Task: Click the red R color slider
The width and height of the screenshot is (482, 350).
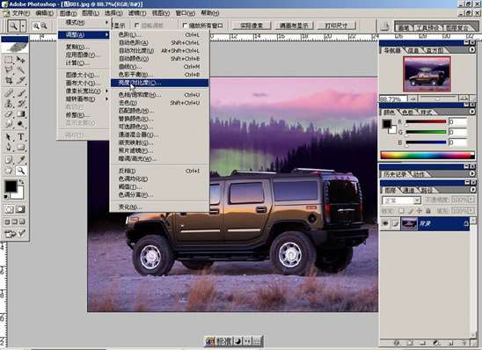Action: click(x=426, y=122)
